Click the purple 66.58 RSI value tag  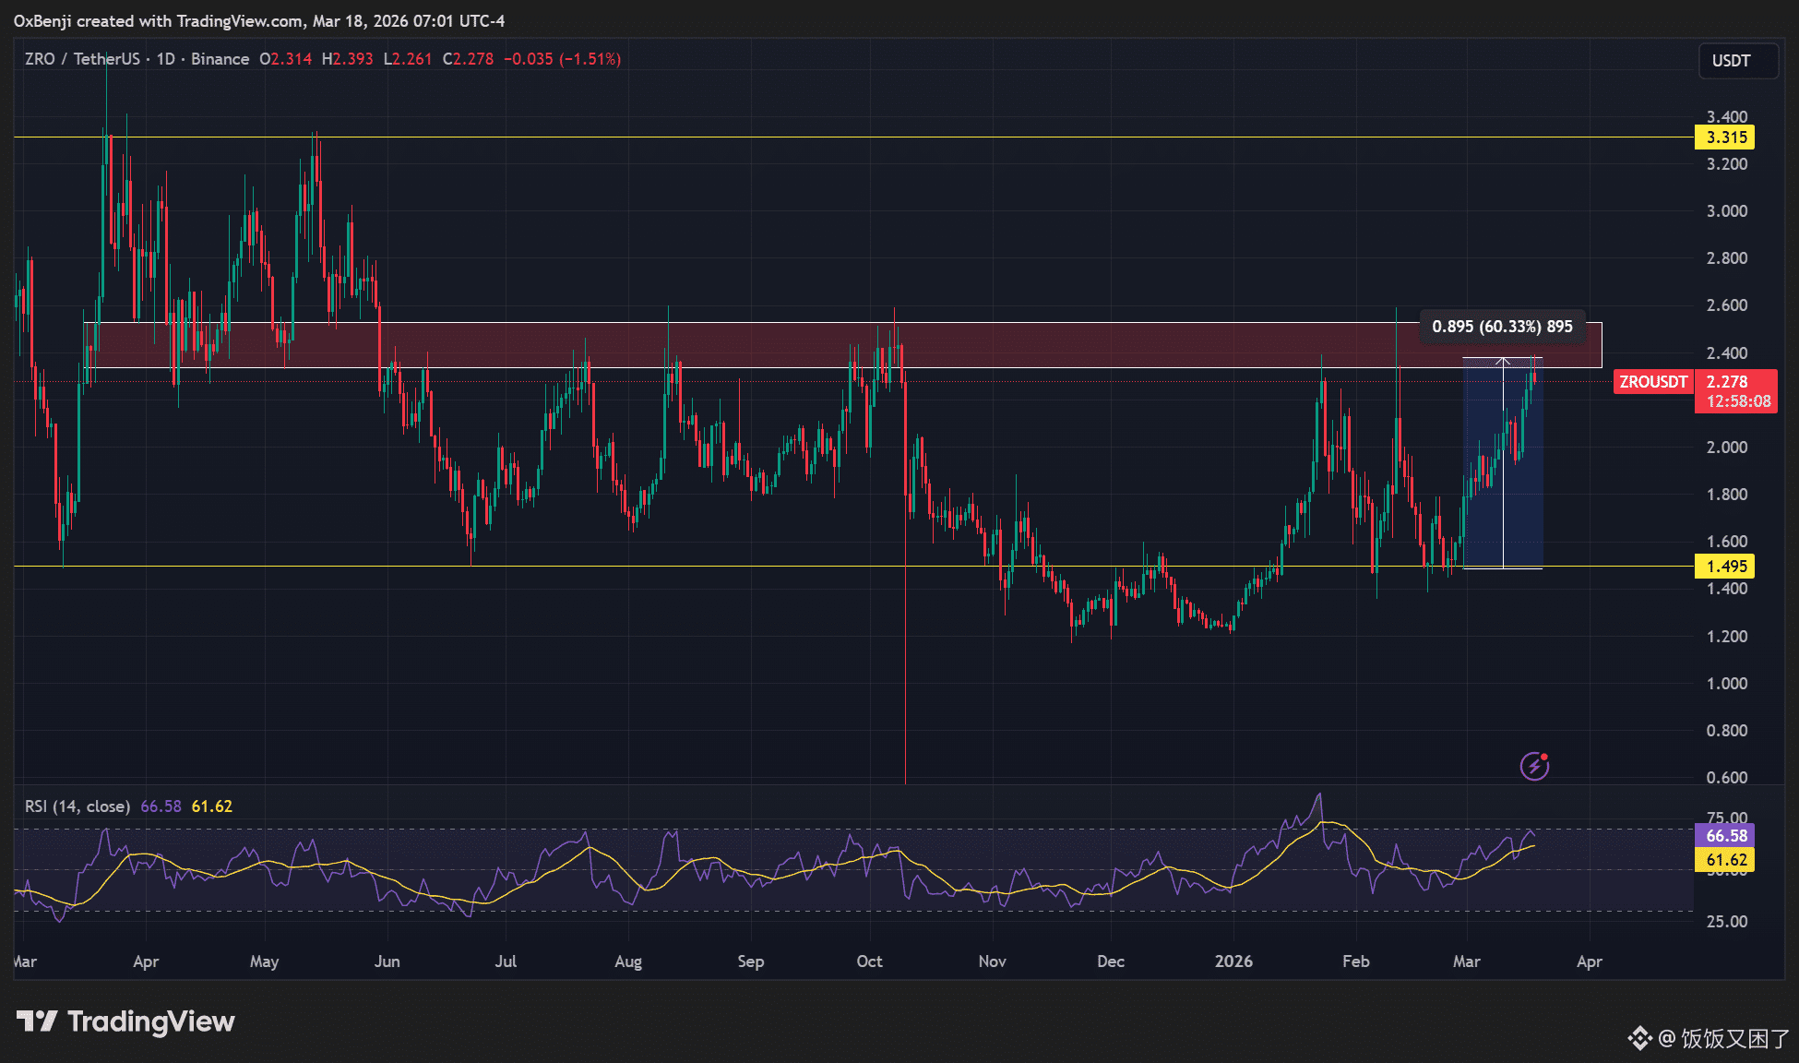coord(1725,835)
